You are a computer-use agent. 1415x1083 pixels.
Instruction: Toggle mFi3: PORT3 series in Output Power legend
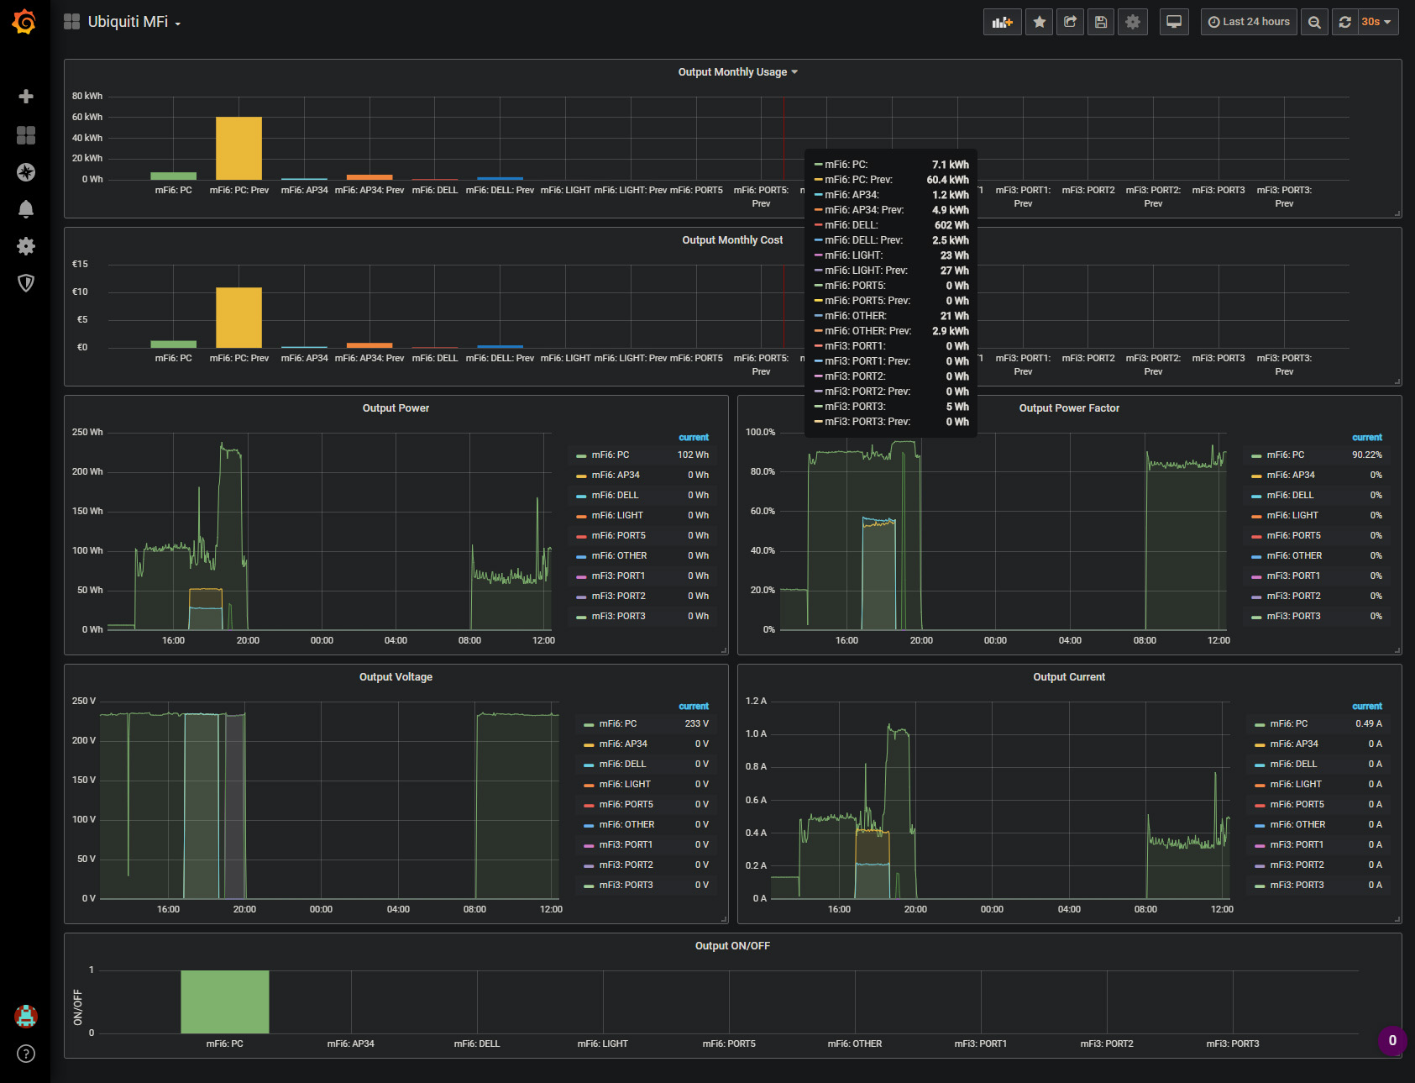618,617
